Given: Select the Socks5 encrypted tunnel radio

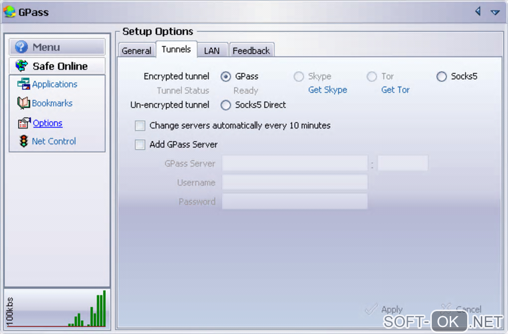Looking at the screenshot, I should 441,77.
